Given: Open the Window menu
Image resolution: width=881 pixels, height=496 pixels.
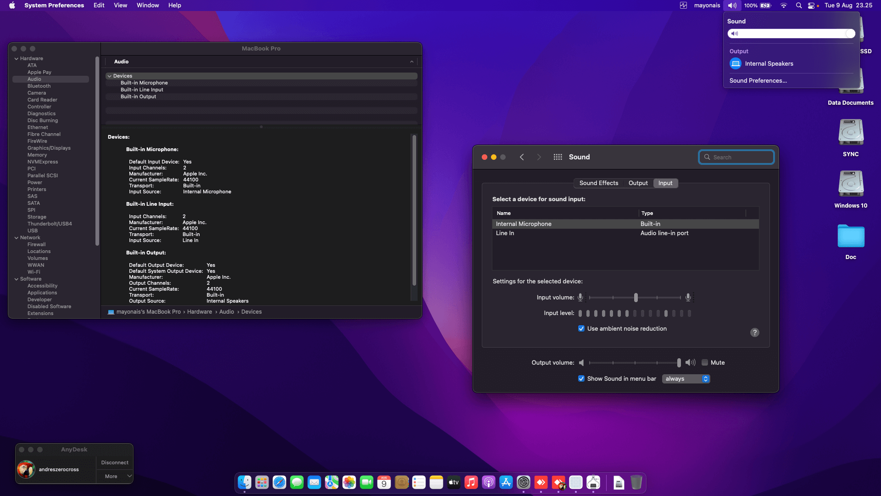Looking at the screenshot, I should click(147, 6).
